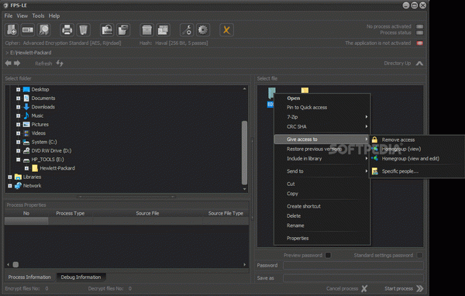Click the Save as input field
Viewport: 465px width, 296px height.
353,278
